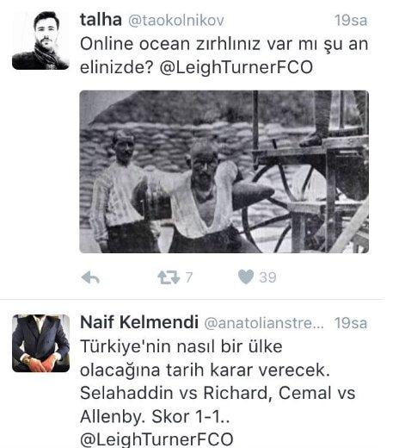This screenshot has width=399, height=448.
Task: Like talha's tweet with the heart icon
Action: 246,277
